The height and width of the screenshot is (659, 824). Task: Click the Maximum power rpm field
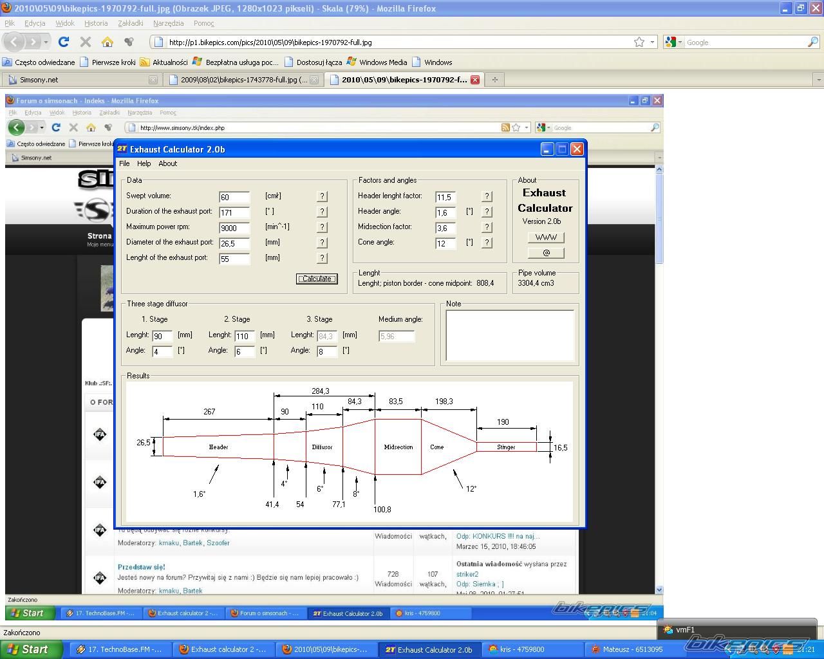(234, 228)
